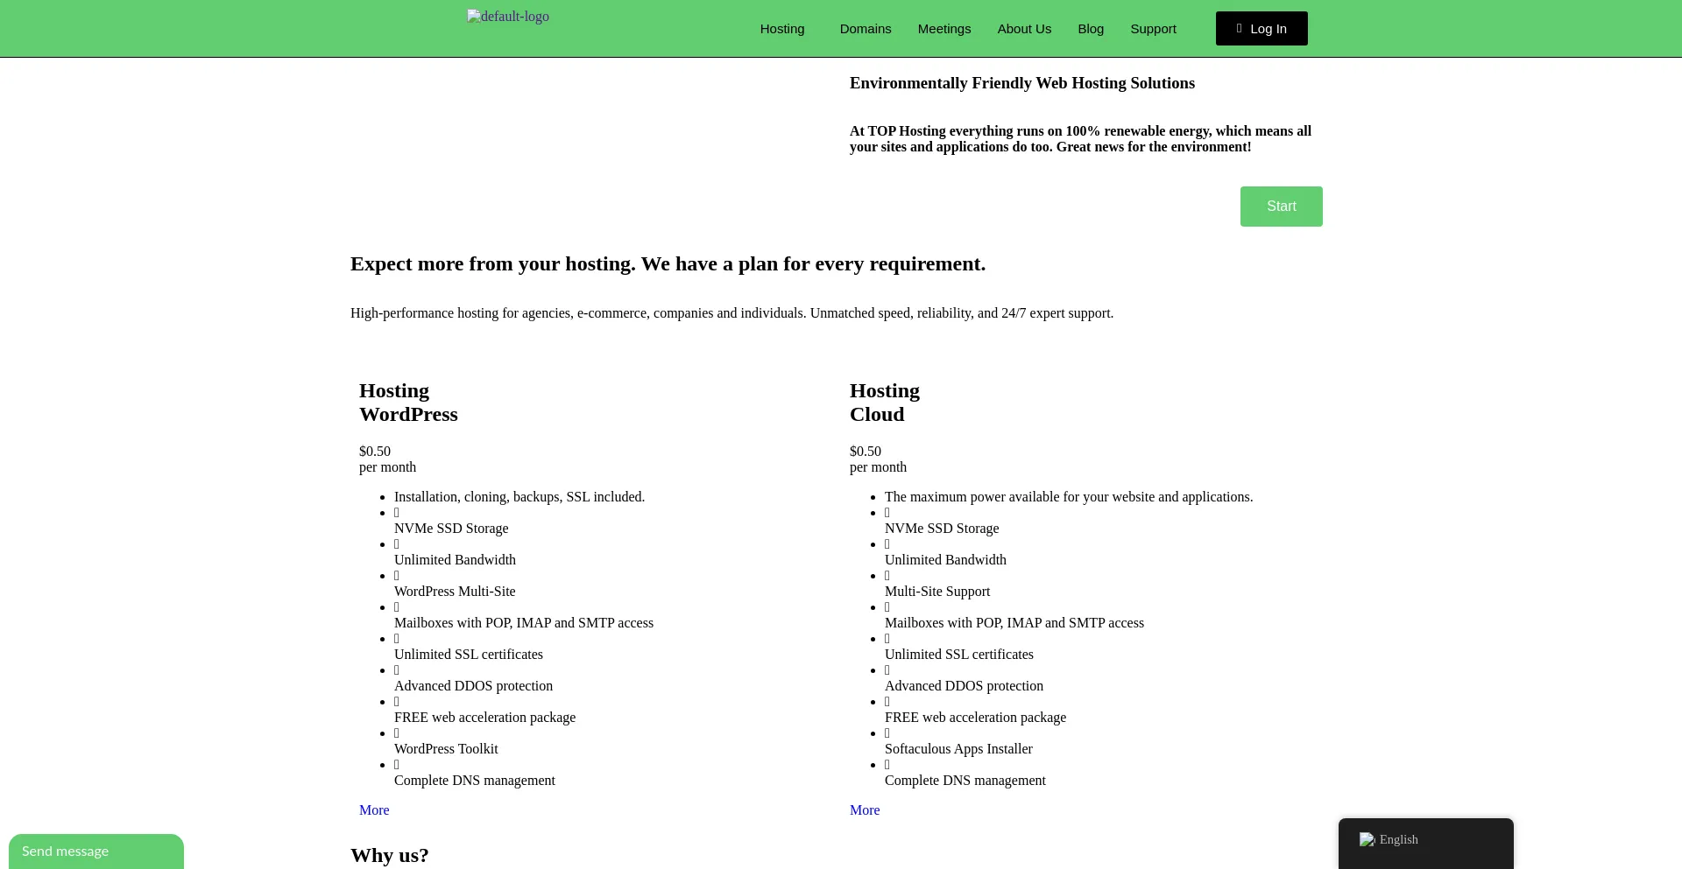Expand the English language switcher

(1426, 840)
